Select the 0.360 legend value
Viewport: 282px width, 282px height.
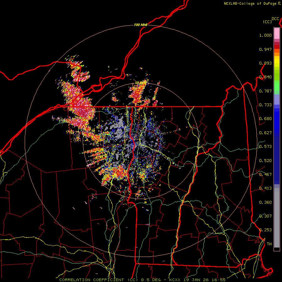(x=265, y=202)
